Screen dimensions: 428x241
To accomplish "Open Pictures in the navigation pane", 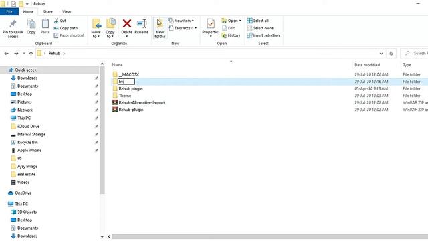I will click(x=25, y=102).
